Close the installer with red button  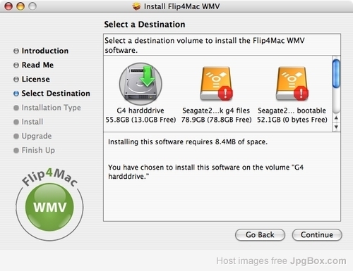(x=8, y=6)
